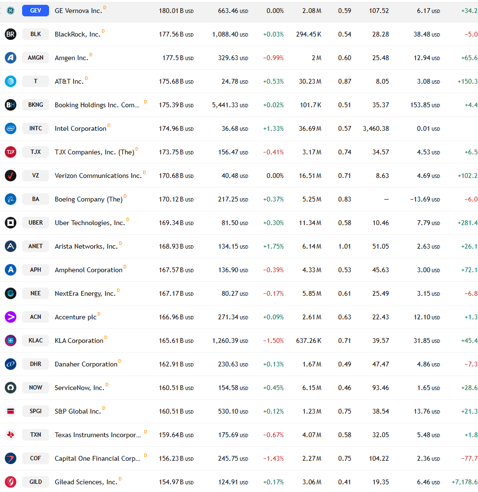Open Arista Networks, Inc. link

coord(86,247)
